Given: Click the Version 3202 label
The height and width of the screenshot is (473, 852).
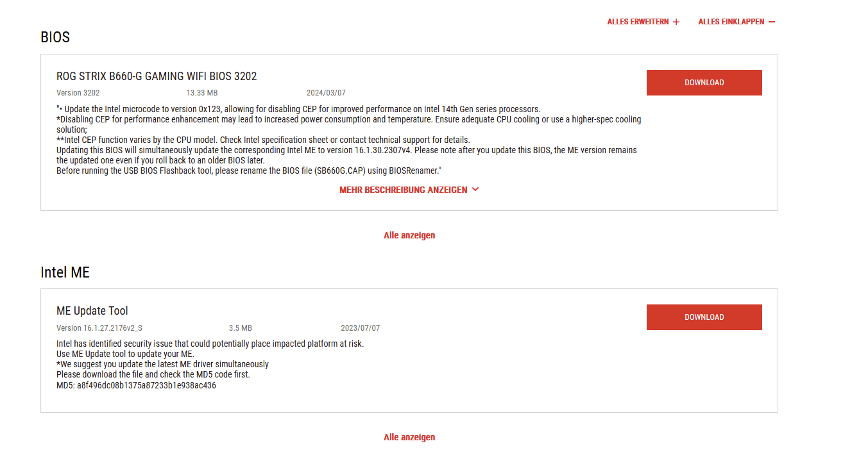Looking at the screenshot, I should 78,93.
